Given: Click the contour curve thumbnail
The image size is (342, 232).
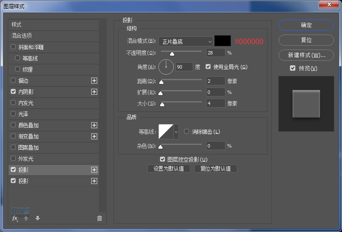Looking at the screenshot, I should coord(166,132).
